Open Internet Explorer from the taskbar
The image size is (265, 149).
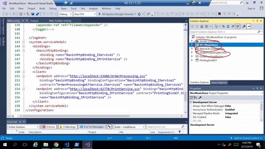(35, 144)
